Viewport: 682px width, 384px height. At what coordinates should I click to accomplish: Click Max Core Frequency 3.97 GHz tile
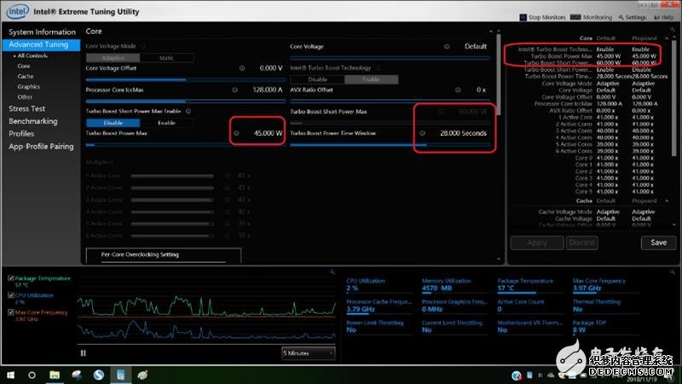coord(607,285)
